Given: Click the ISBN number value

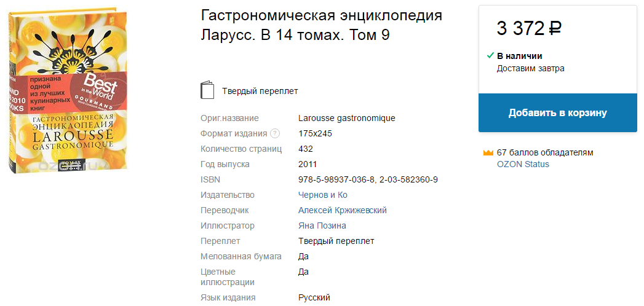Looking at the screenshot, I should point(368,179).
